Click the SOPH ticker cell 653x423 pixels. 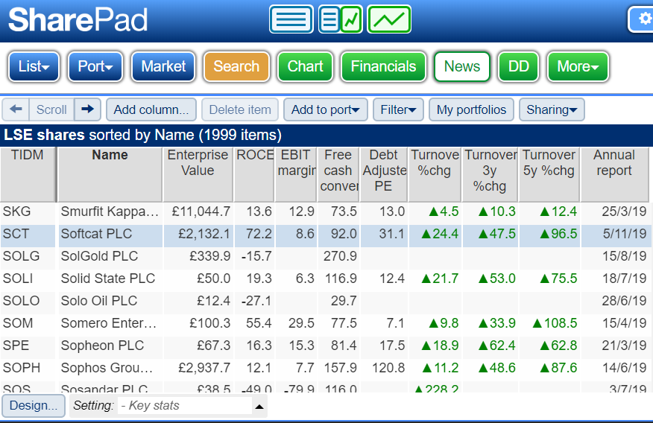point(28,368)
